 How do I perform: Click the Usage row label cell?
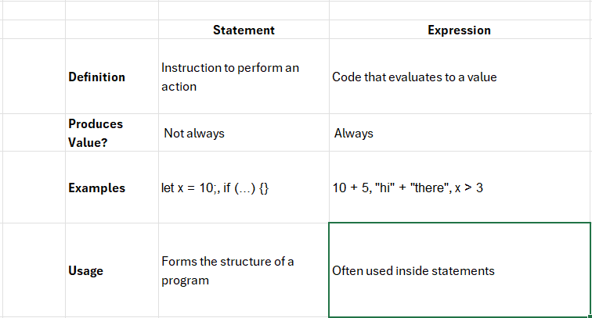click(112, 270)
